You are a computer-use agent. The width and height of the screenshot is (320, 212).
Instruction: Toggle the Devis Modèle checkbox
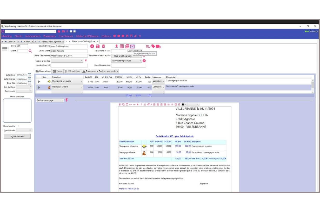point(17,126)
